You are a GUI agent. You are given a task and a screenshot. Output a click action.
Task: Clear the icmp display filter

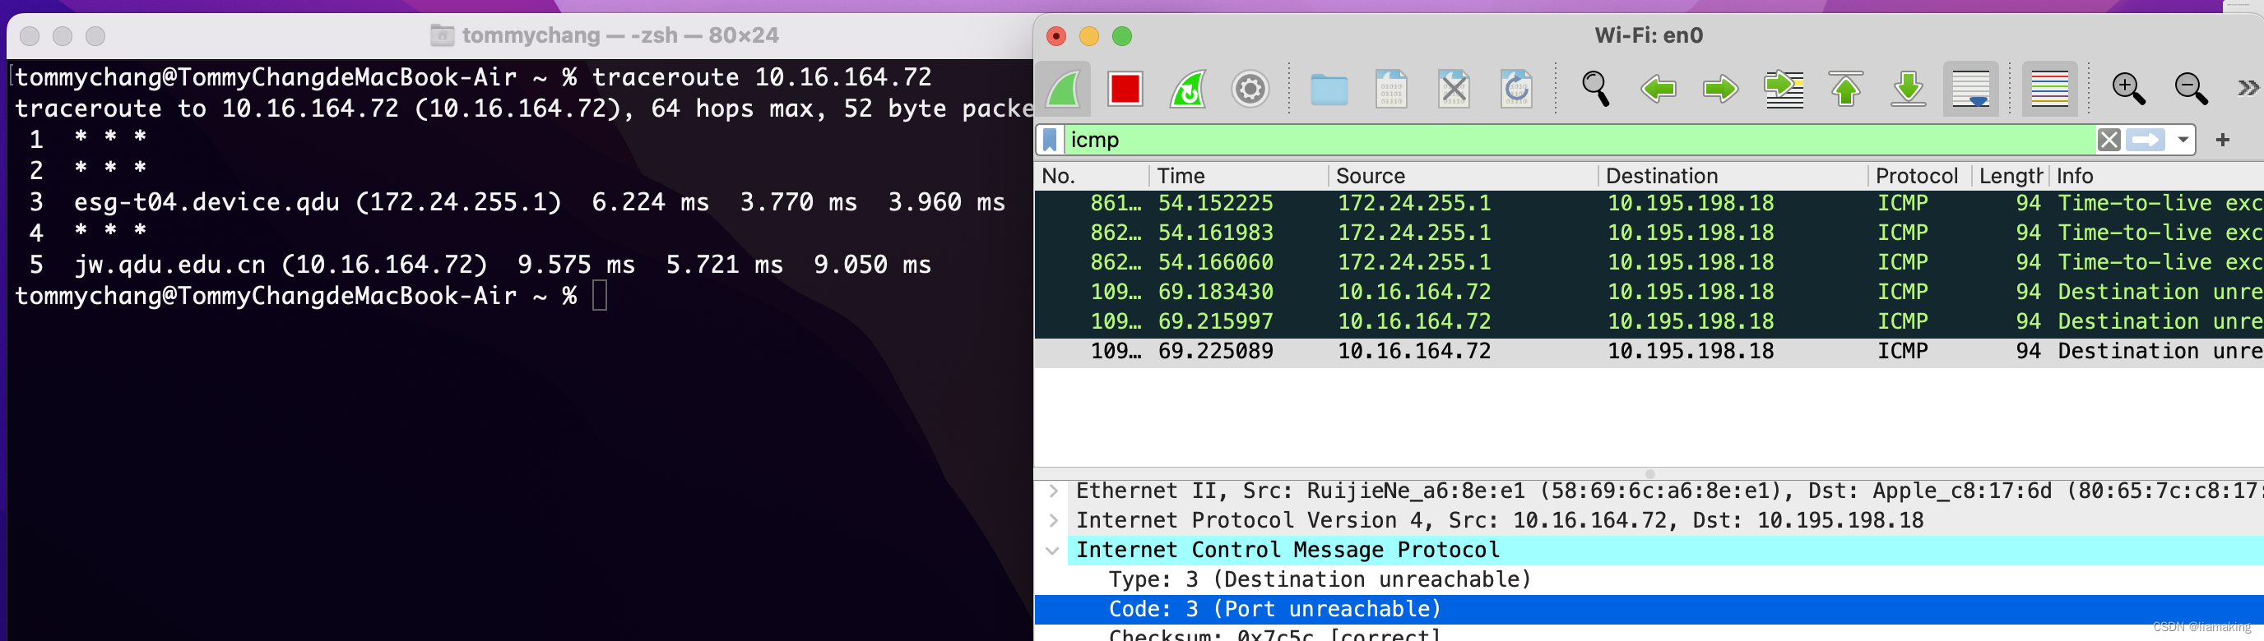[x=2109, y=141]
